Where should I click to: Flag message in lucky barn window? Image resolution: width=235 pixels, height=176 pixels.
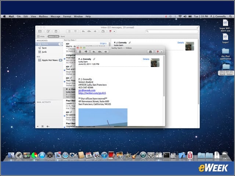(158, 52)
